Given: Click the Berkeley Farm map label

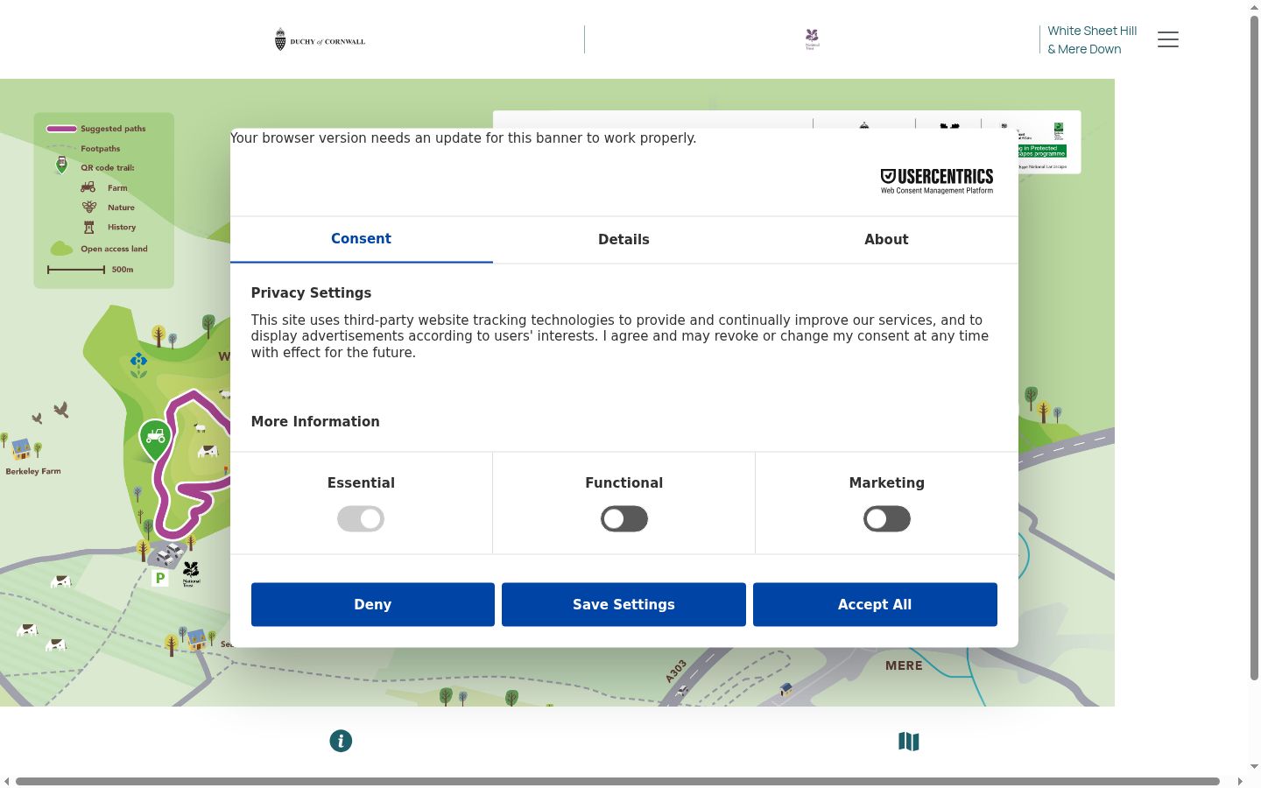Looking at the screenshot, I should (x=33, y=471).
